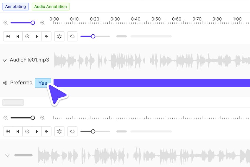The image size is (250, 167).
Task: Zoom in the bottom audio timeline
Action: click(42, 118)
